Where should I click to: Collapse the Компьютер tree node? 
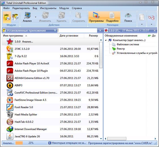pos(106,40)
